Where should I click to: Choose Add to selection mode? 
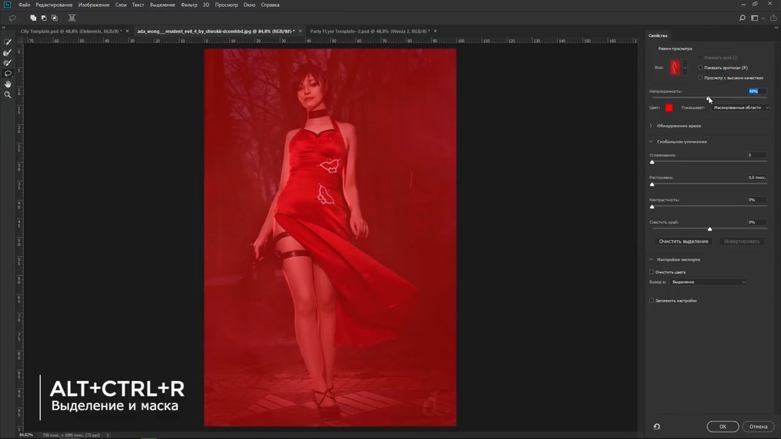point(33,18)
